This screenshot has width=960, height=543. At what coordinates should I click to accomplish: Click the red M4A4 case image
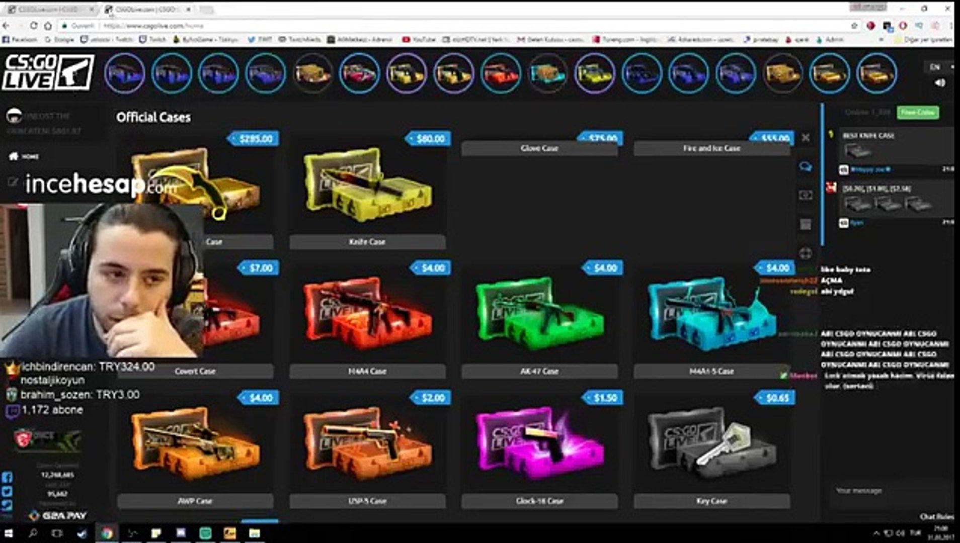(x=367, y=314)
